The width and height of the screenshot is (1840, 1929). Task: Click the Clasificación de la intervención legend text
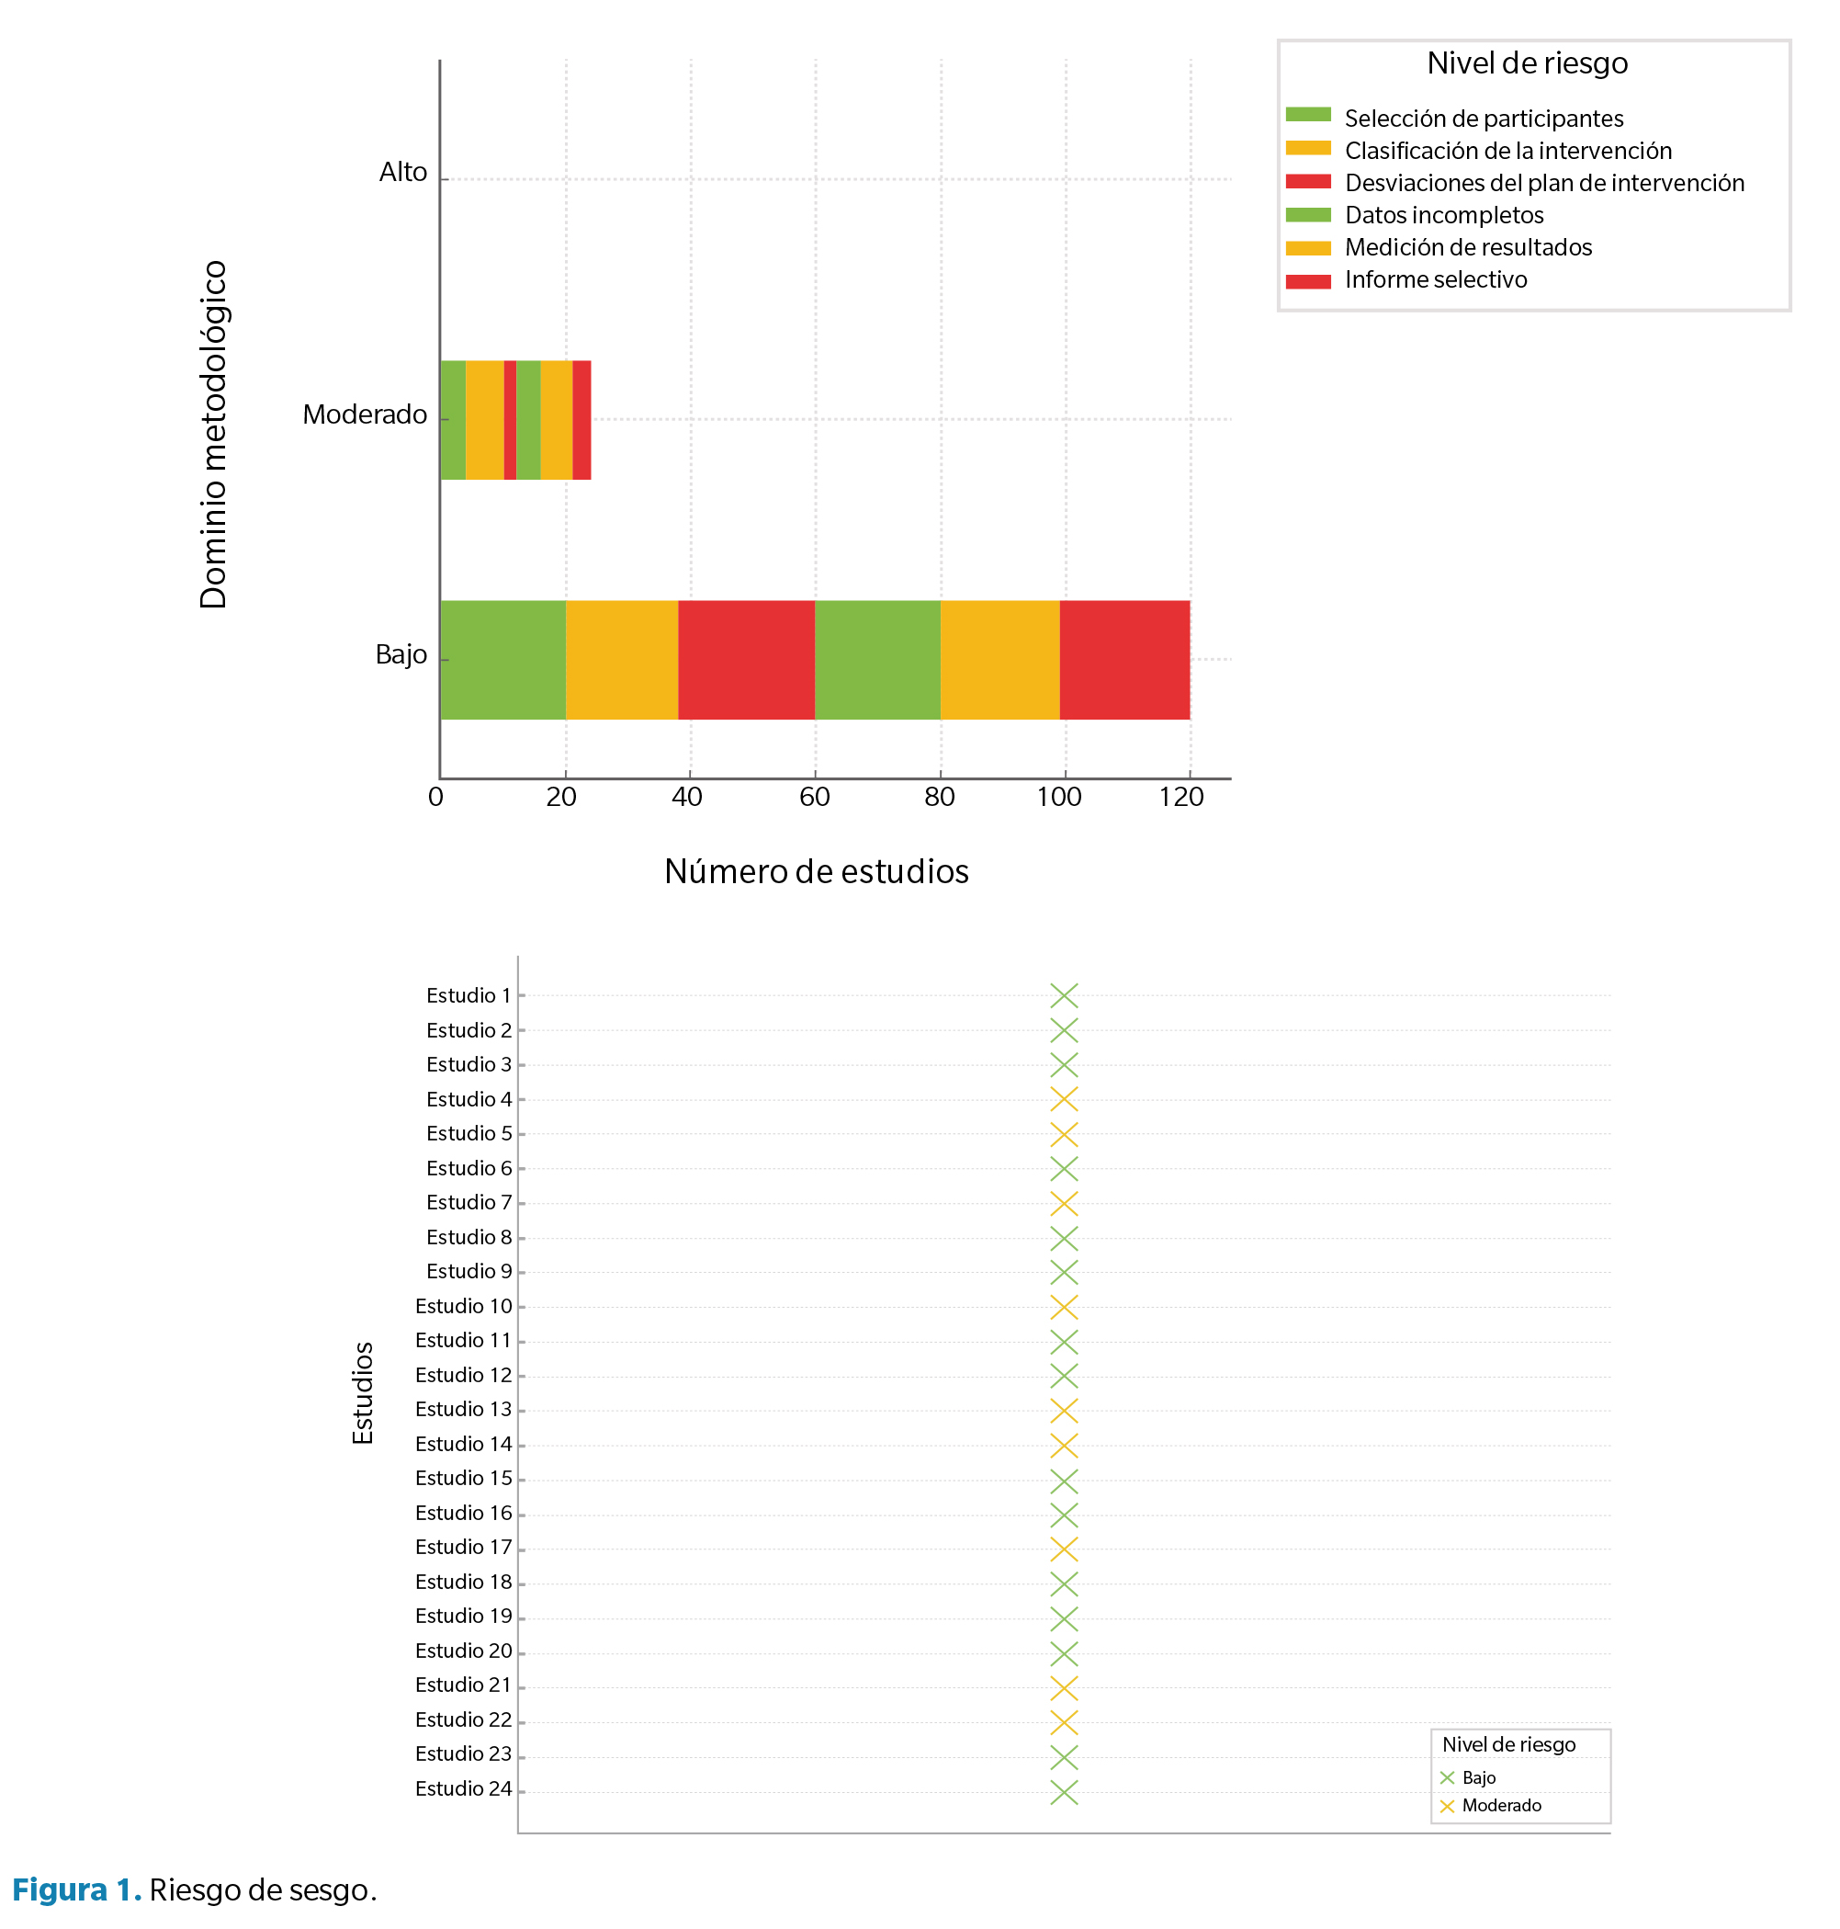click(1507, 151)
